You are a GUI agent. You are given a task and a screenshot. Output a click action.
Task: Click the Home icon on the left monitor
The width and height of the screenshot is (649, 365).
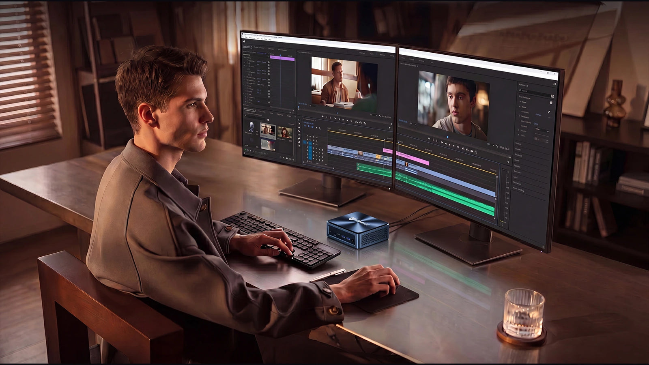coord(244,41)
